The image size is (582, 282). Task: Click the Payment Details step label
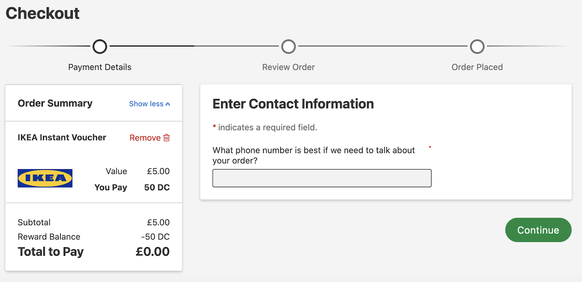click(x=100, y=67)
